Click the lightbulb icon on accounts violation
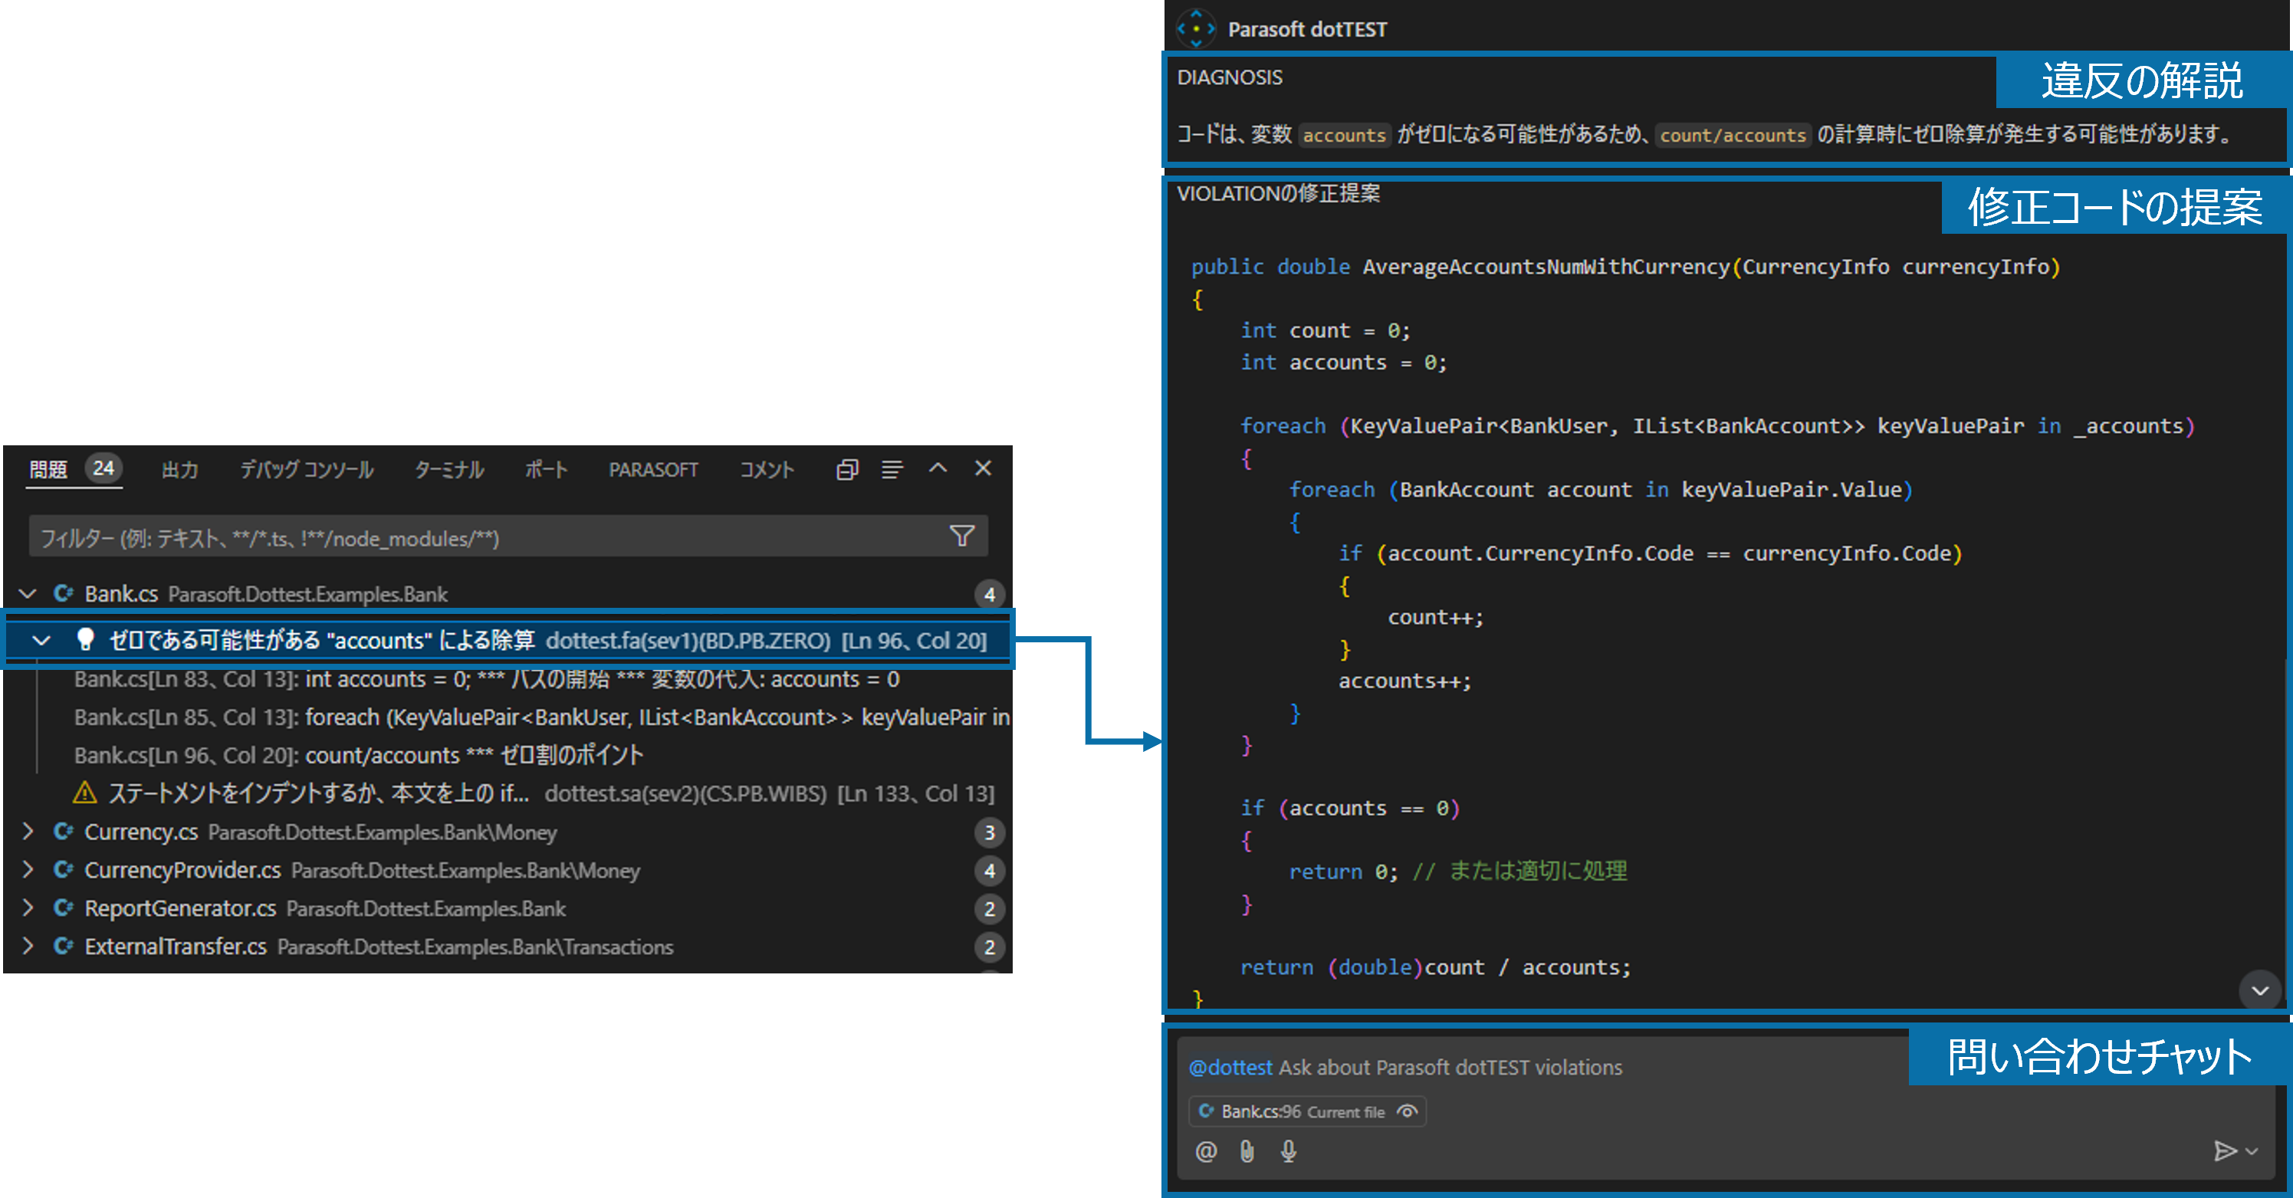 coord(85,639)
